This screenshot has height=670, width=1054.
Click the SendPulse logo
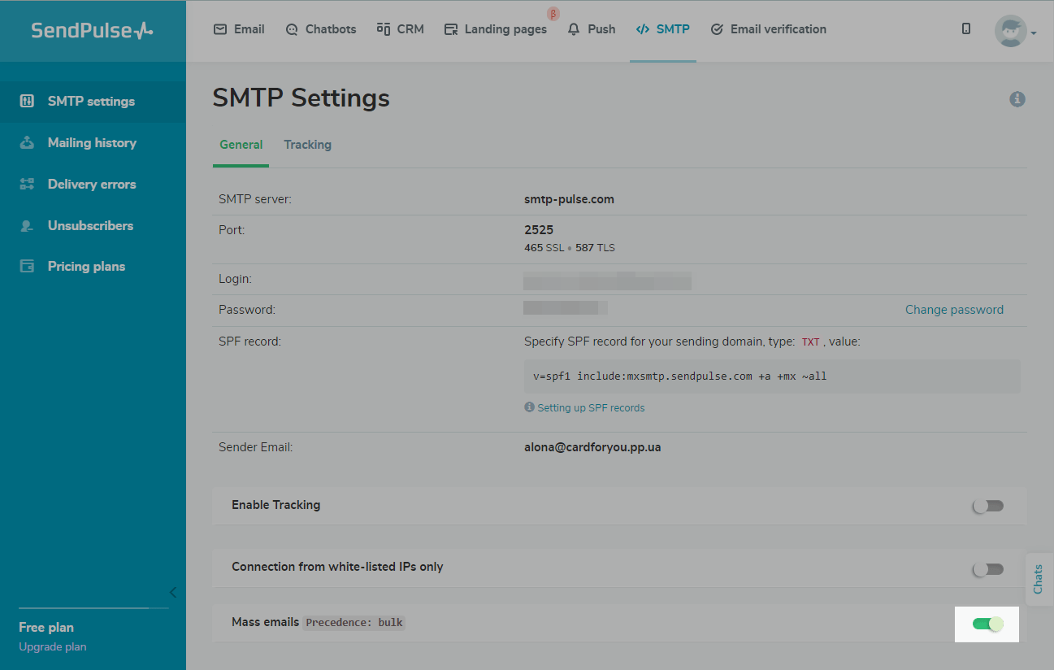(92, 30)
